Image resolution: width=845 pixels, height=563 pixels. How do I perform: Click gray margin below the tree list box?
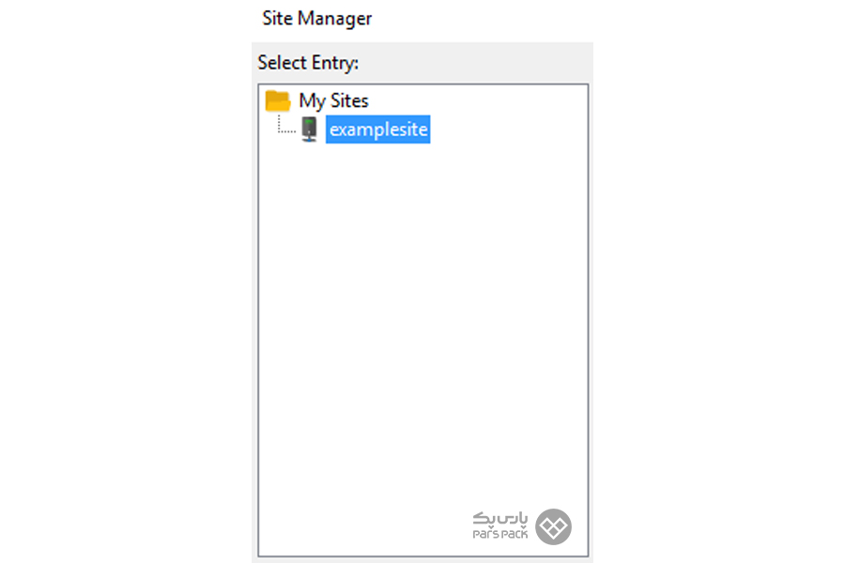pos(423,560)
